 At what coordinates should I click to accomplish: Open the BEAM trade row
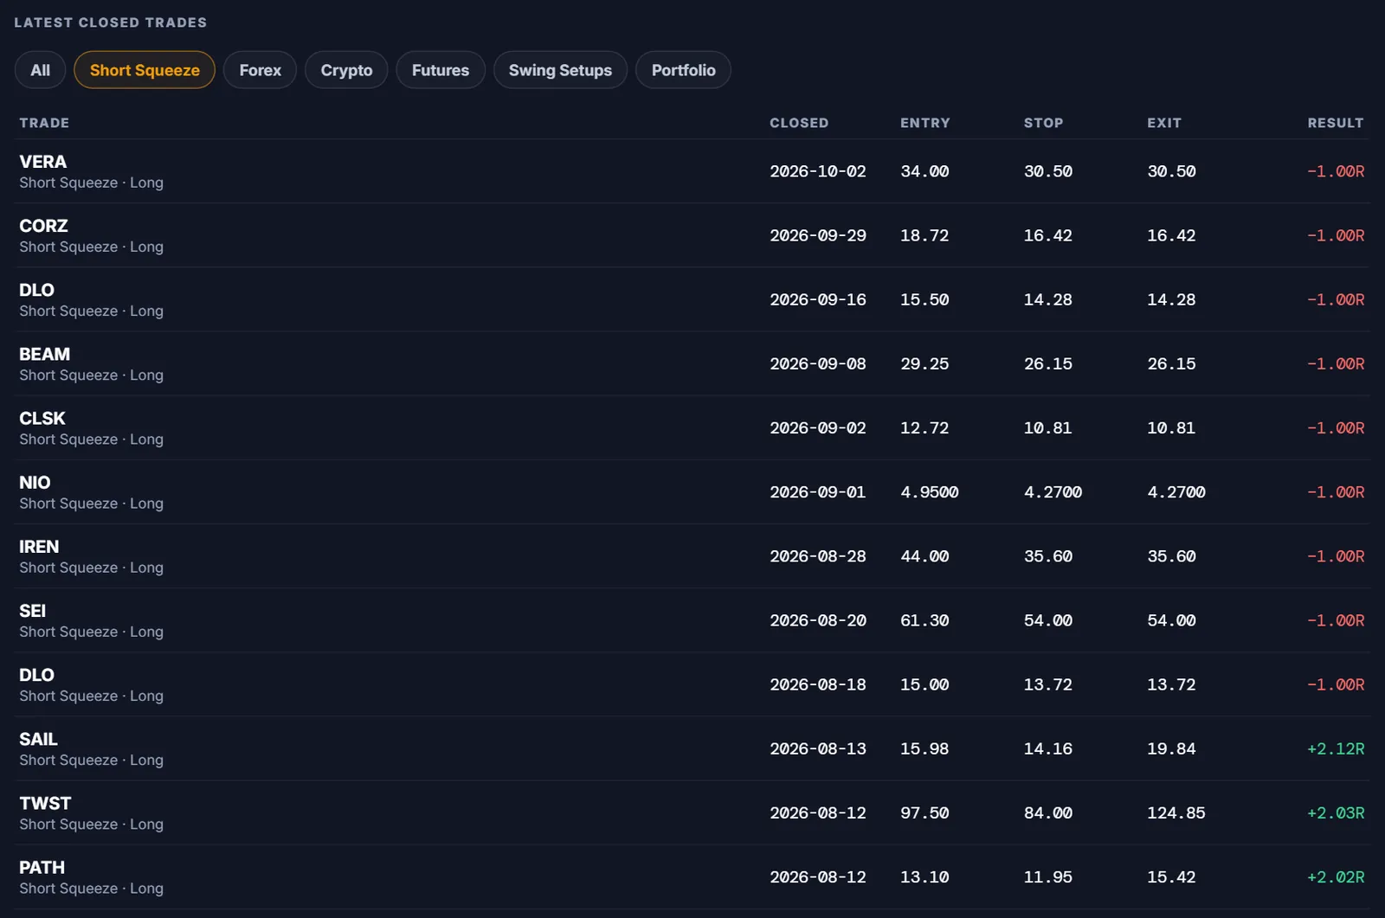click(x=692, y=363)
